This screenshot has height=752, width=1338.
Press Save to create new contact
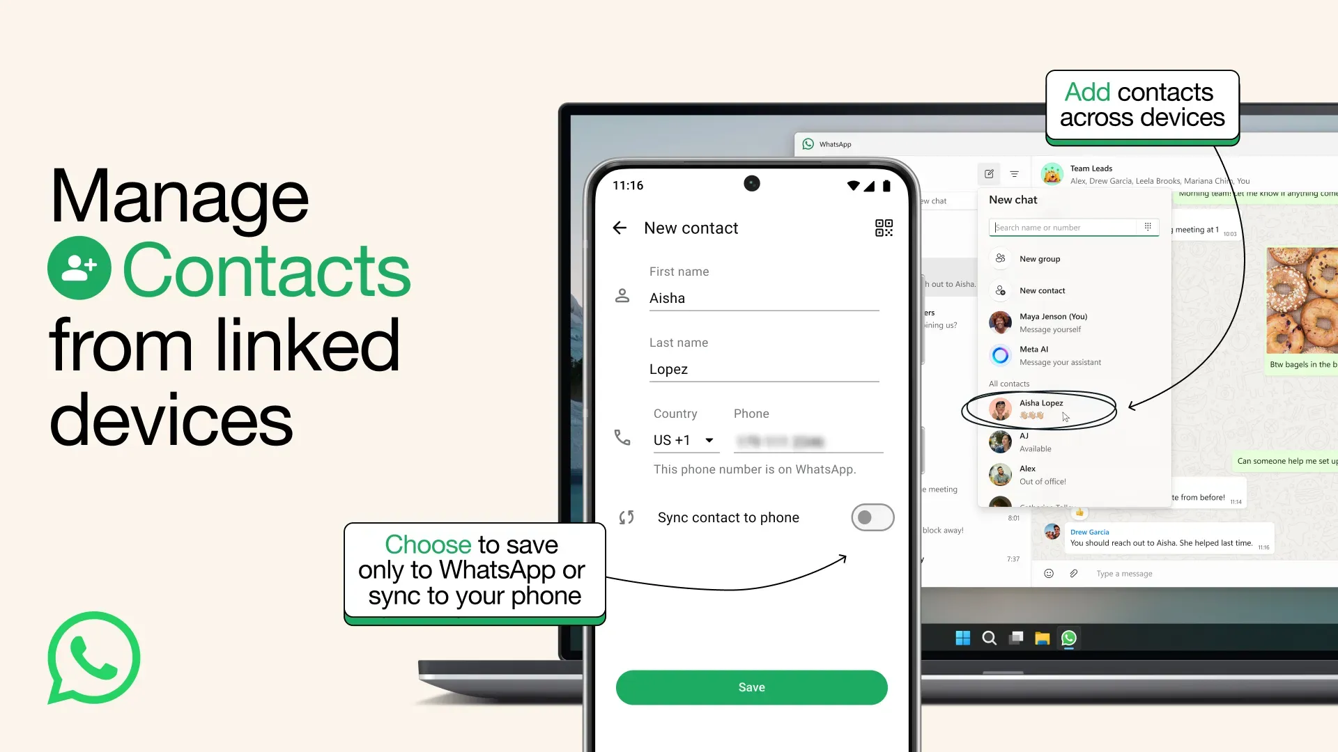(x=752, y=687)
